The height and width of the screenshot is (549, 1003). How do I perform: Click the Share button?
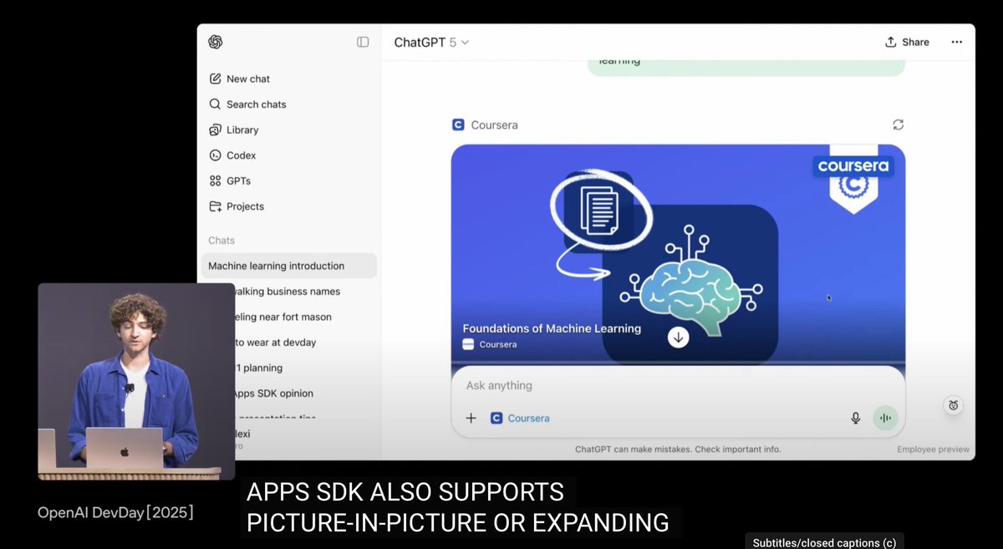tap(907, 42)
